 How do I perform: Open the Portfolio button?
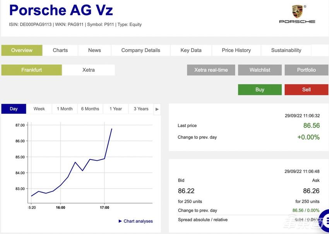click(x=306, y=70)
